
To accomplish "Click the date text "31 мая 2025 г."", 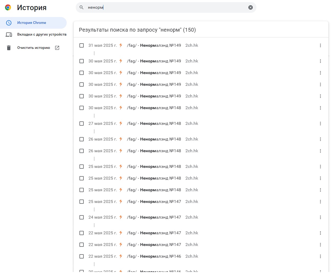I will 103,45.
